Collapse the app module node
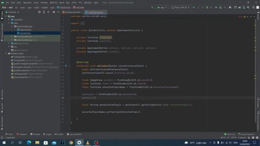This screenshot has height=146, width=260. (6, 16)
